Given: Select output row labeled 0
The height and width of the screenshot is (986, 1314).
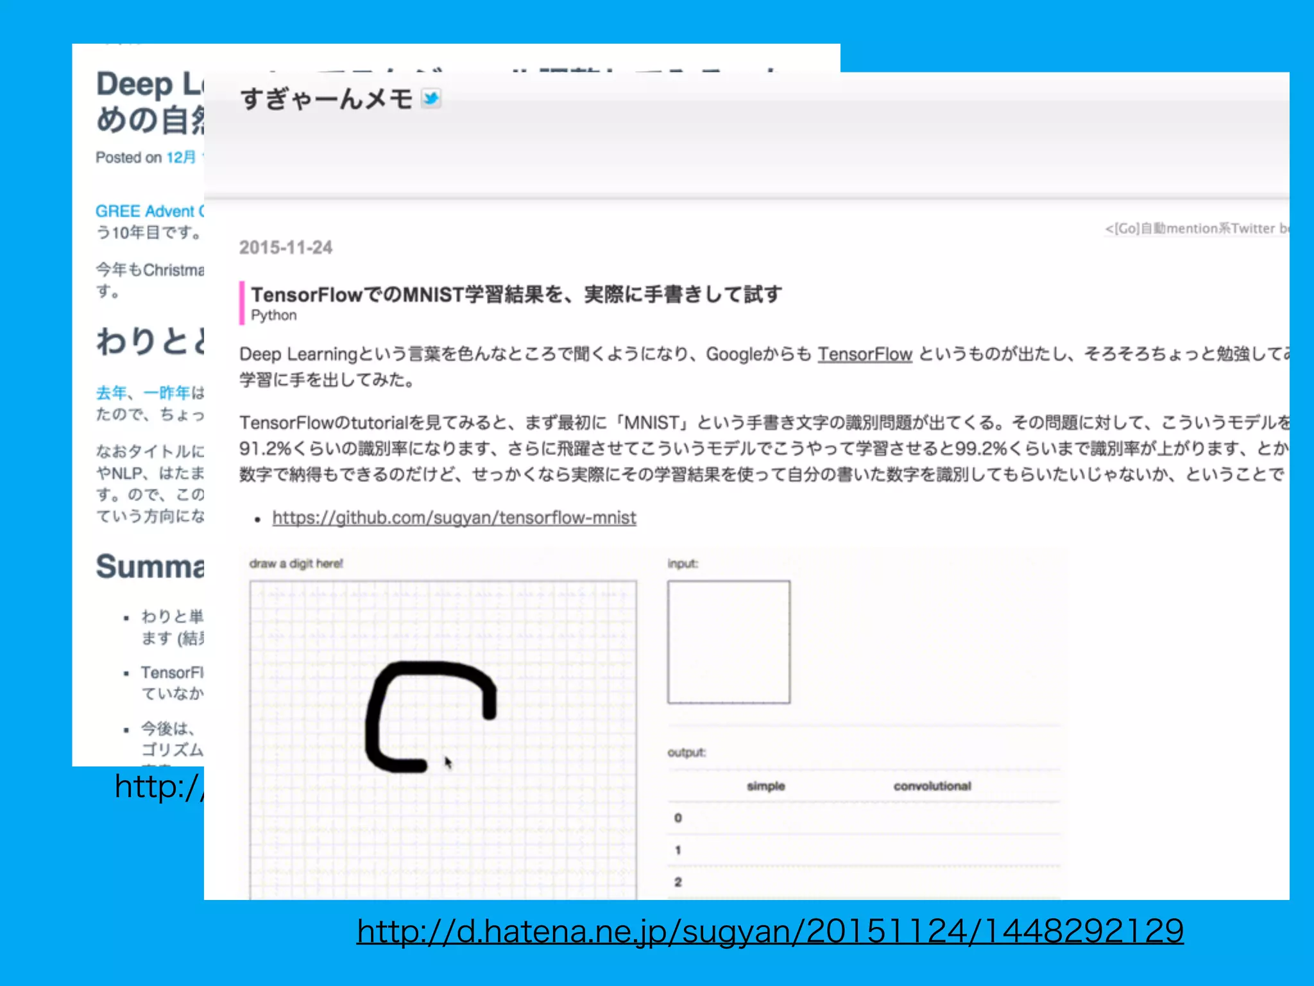Looking at the screenshot, I should (864, 818).
